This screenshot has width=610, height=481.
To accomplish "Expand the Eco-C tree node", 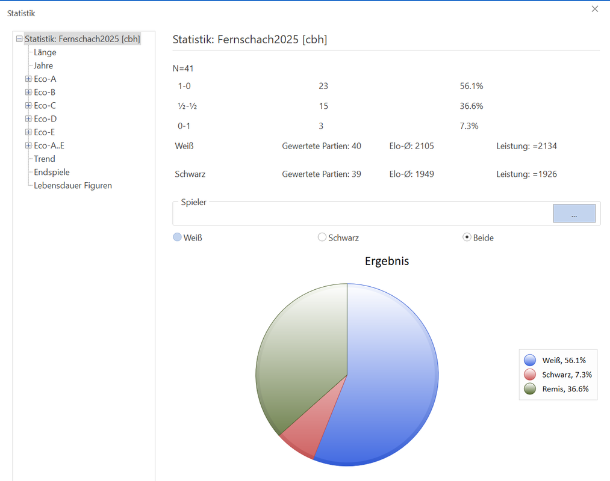I will (x=28, y=105).
